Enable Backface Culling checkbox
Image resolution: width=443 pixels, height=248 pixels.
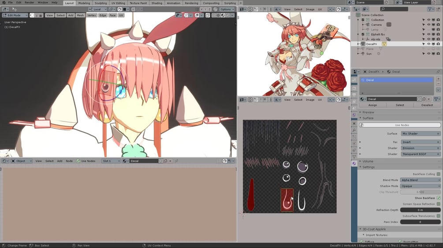tap(438, 174)
